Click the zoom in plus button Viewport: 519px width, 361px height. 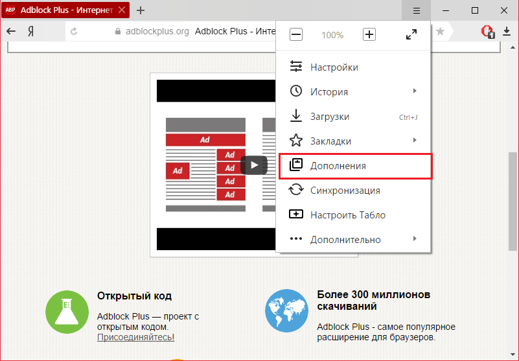tap(369, 35)
